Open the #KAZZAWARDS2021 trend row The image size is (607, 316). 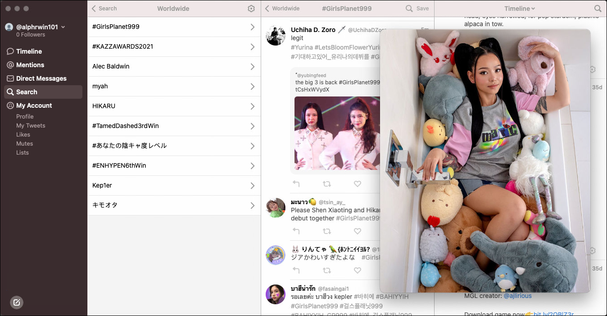click(174, 47)
